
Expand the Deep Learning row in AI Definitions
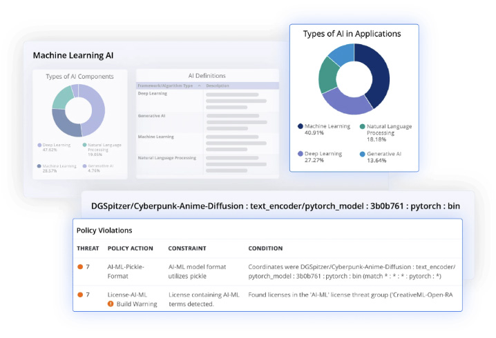152,93
